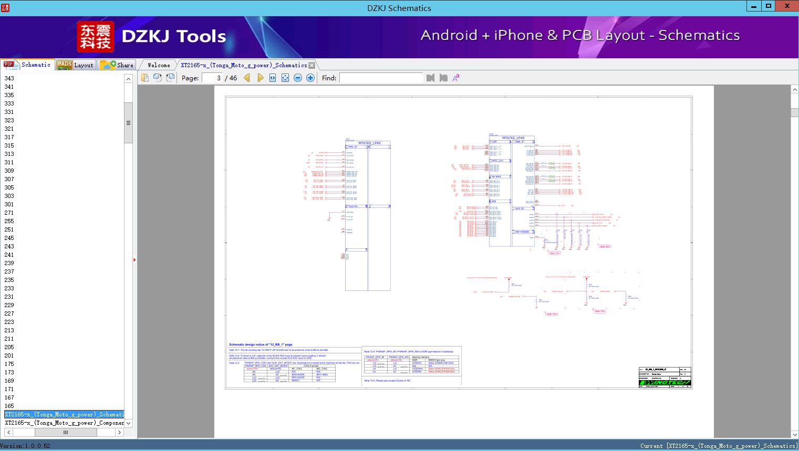Image resolution: width=799 pixels, height=451 pixels.
Task: Close the XT2165-x Schematics tab
Action: (312, 65)
